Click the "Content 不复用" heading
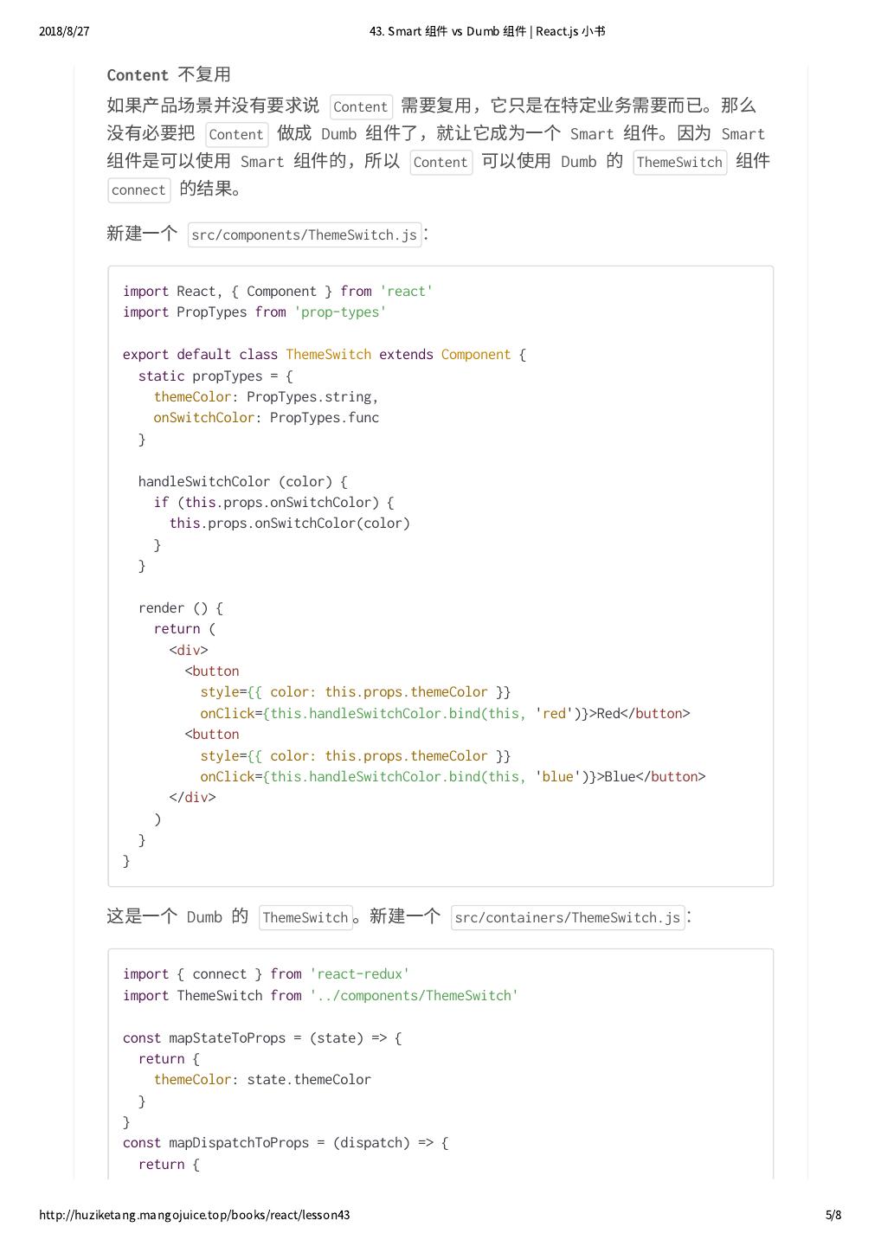Image resolution: width=881 pixels, height=1246 pixels. [x=169, y=75]
